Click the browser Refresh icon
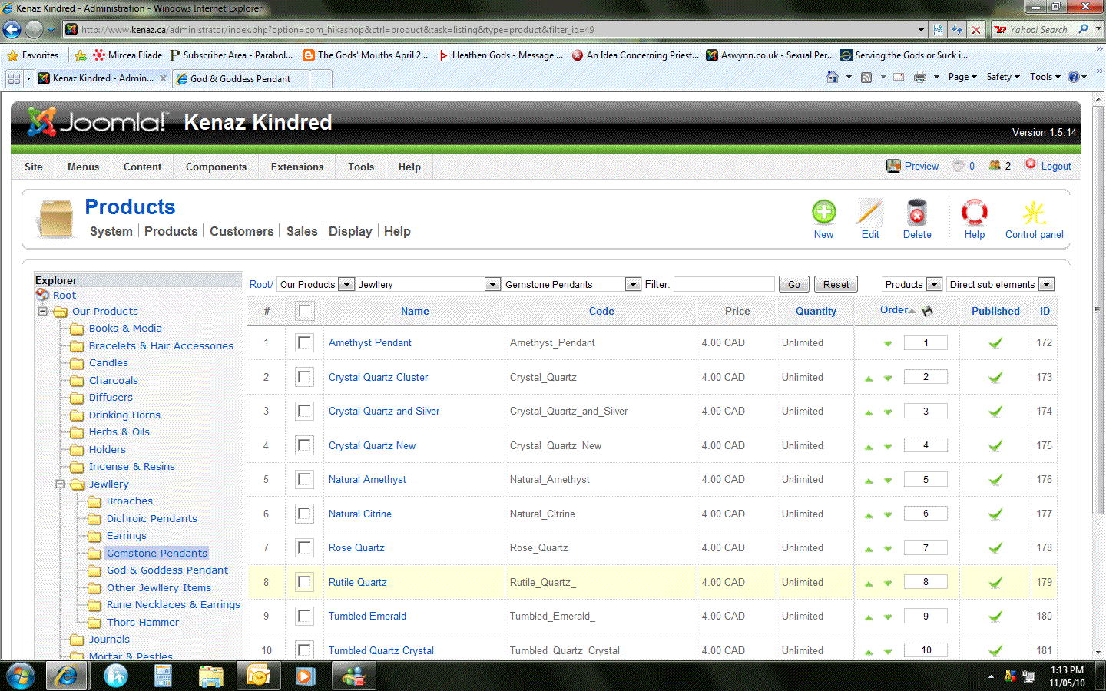This screenshot has width=1106, height=691. coord(957,30)
